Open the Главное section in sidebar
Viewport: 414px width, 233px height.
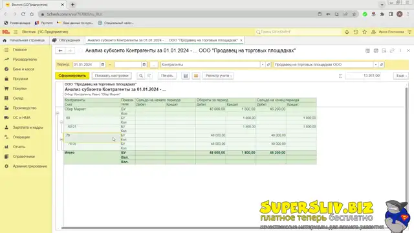pyautogui.click(x=19, y=50)
